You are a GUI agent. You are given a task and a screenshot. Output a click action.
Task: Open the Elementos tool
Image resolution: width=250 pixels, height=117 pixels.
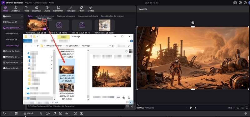pos(58,9)
